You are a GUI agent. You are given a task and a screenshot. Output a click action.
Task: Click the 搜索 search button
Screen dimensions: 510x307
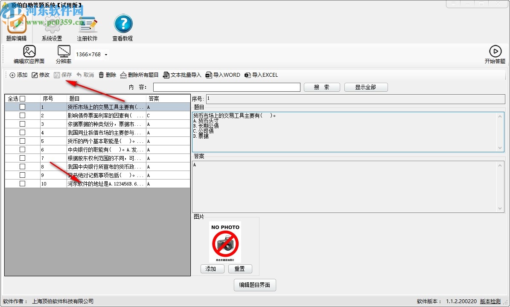(x=322, y=87)
